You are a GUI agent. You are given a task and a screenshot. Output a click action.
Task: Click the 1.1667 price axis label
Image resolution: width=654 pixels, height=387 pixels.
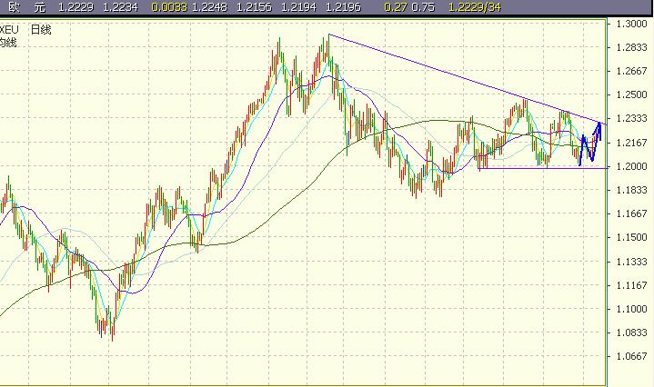pos(631,213)
